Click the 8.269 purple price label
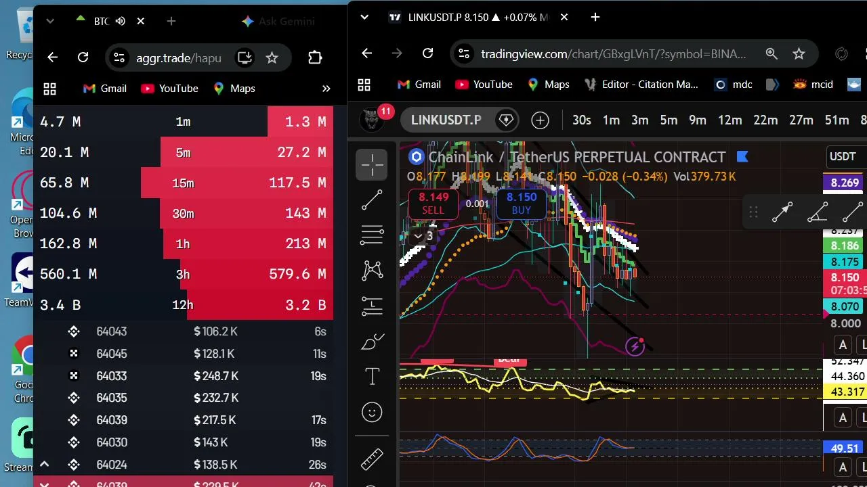 point(844,183)
